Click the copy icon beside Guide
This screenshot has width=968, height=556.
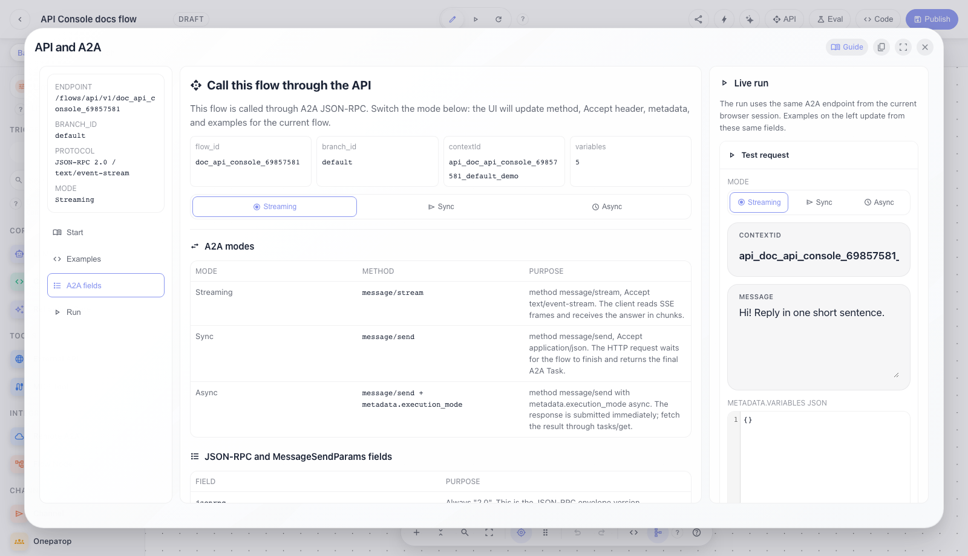pos(881,47)
